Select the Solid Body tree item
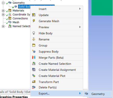The height and width of the screenshot is (98, 113). click(x=24, y=6)
